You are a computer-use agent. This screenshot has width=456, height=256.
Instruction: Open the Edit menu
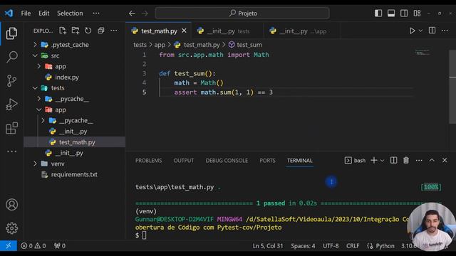pyautogui.click(x=44, y=14)
